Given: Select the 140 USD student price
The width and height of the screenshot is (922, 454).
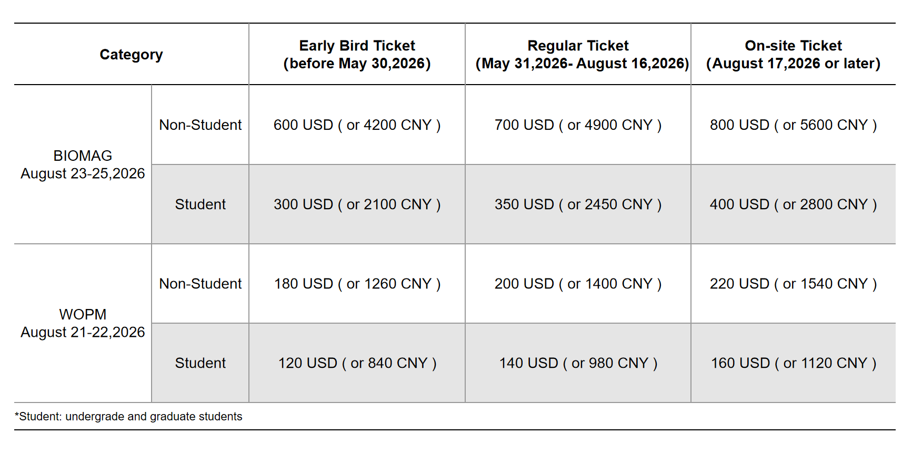Looking at the screenshot, I should [578, 363].
